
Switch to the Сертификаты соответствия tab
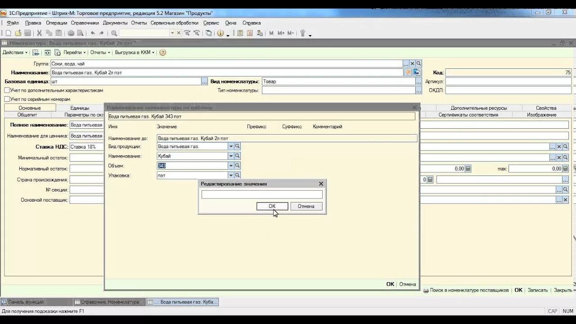pyautogui.click(x=468, y=115)
